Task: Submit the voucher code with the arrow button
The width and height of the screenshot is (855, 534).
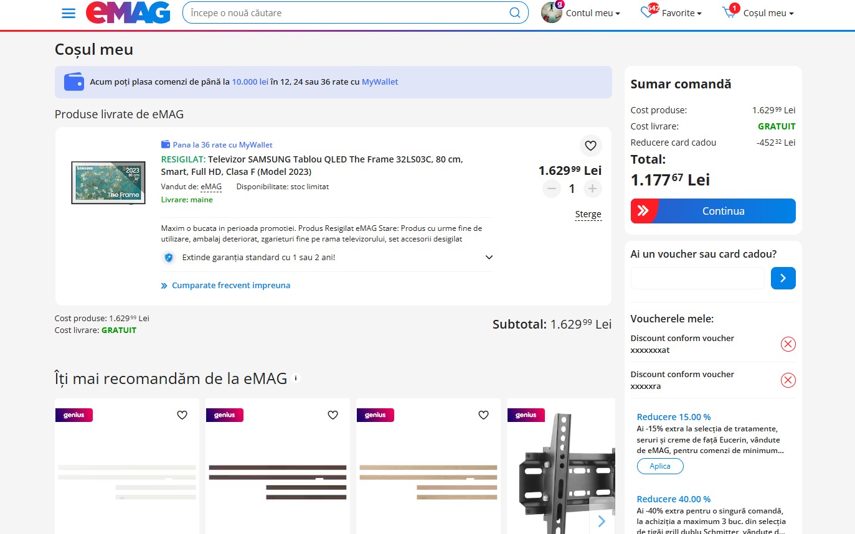Action: [783, 278]
